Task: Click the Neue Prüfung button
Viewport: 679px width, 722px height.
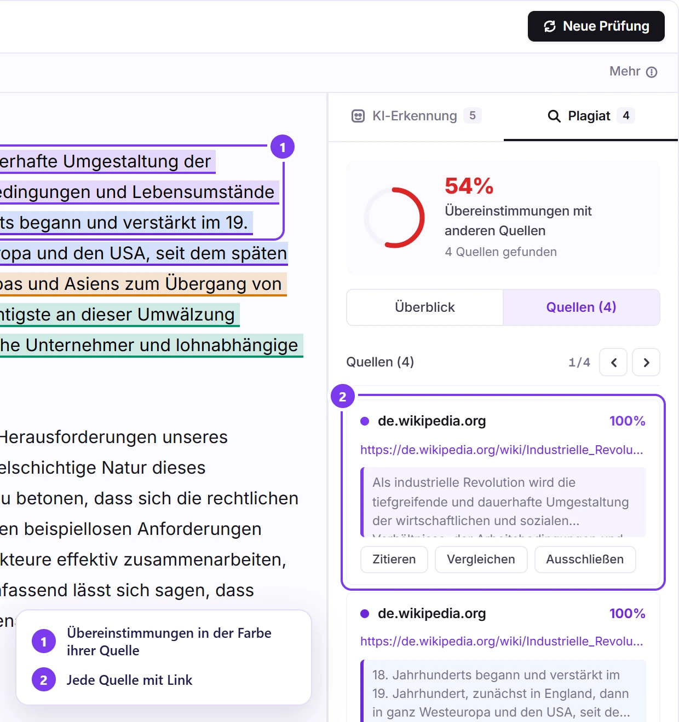Action: coord(596,26)
